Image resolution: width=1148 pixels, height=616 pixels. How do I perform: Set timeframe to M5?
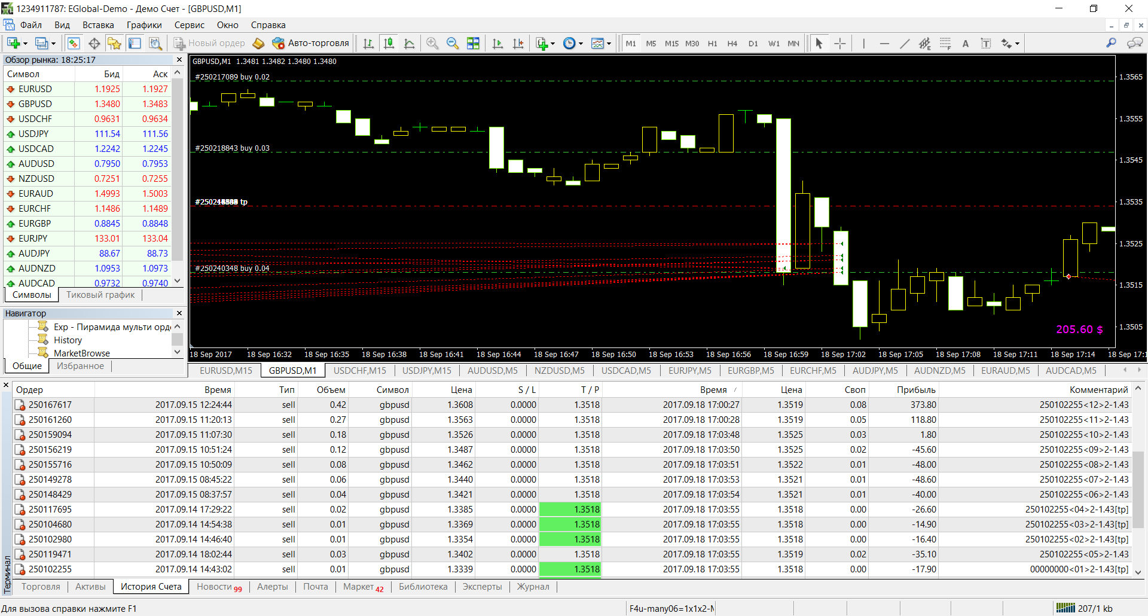click(651, 43)
